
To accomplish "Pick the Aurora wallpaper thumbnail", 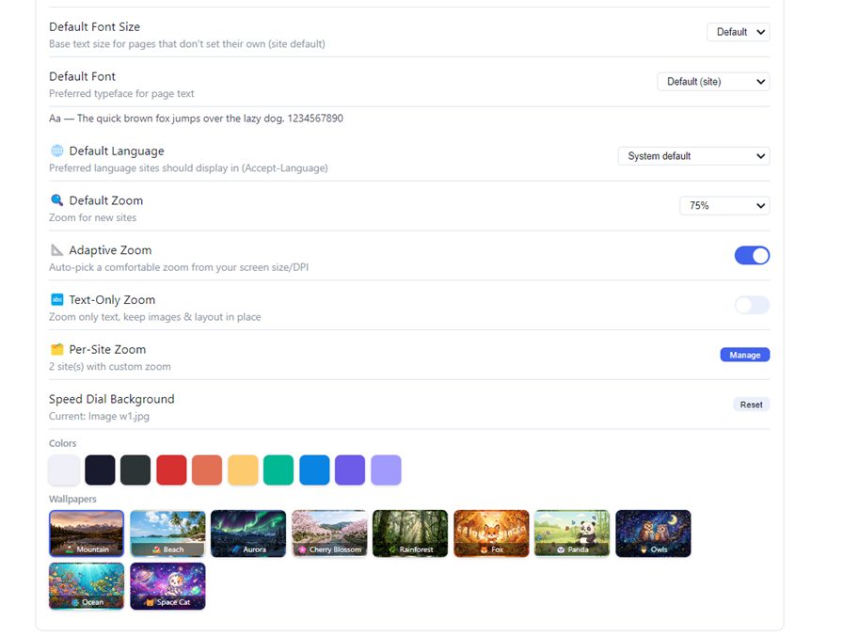I will pyautogui.click(x=248, y=533).
